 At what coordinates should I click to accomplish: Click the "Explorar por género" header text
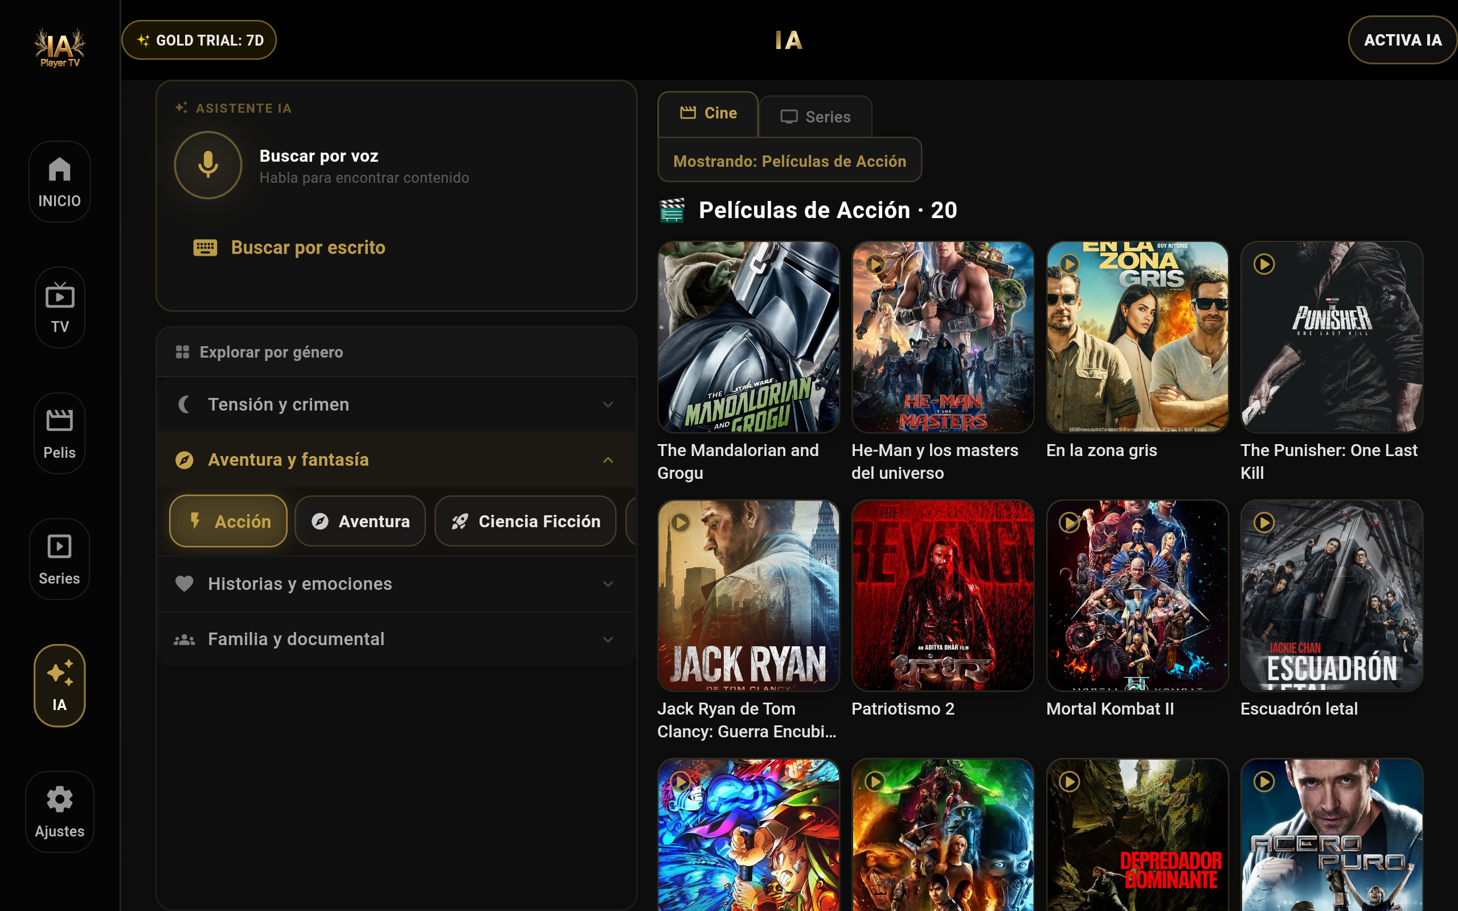point(271,352)
